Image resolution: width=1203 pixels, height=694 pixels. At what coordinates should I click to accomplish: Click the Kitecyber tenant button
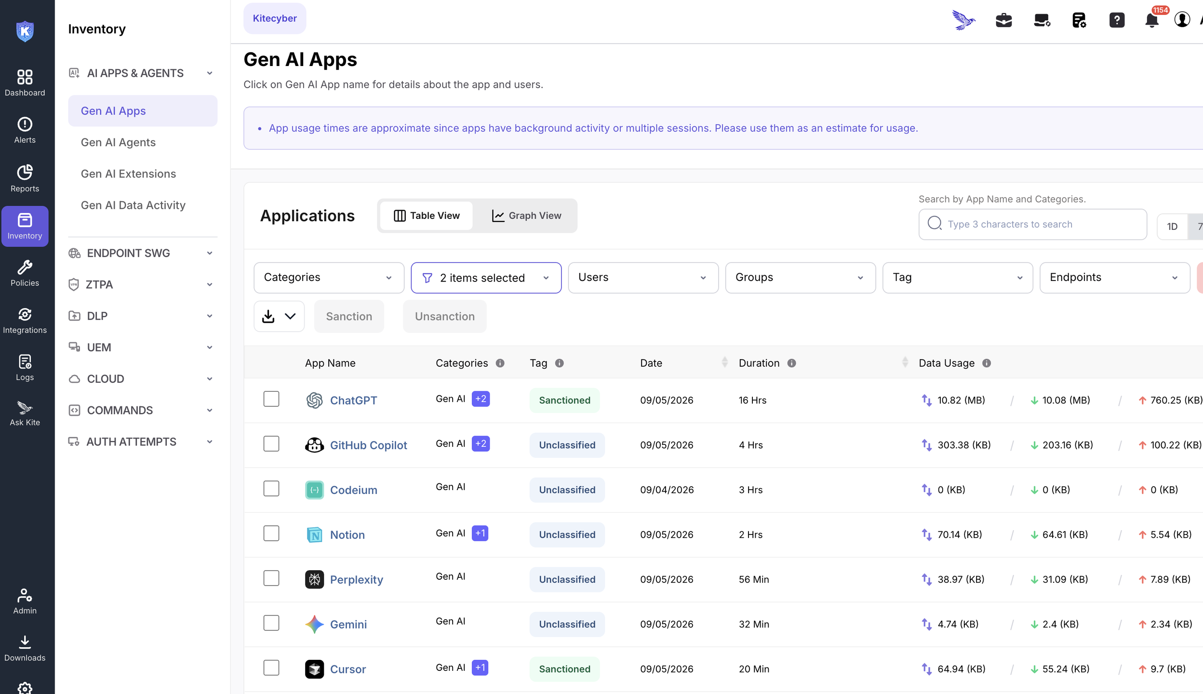(275, 18)
